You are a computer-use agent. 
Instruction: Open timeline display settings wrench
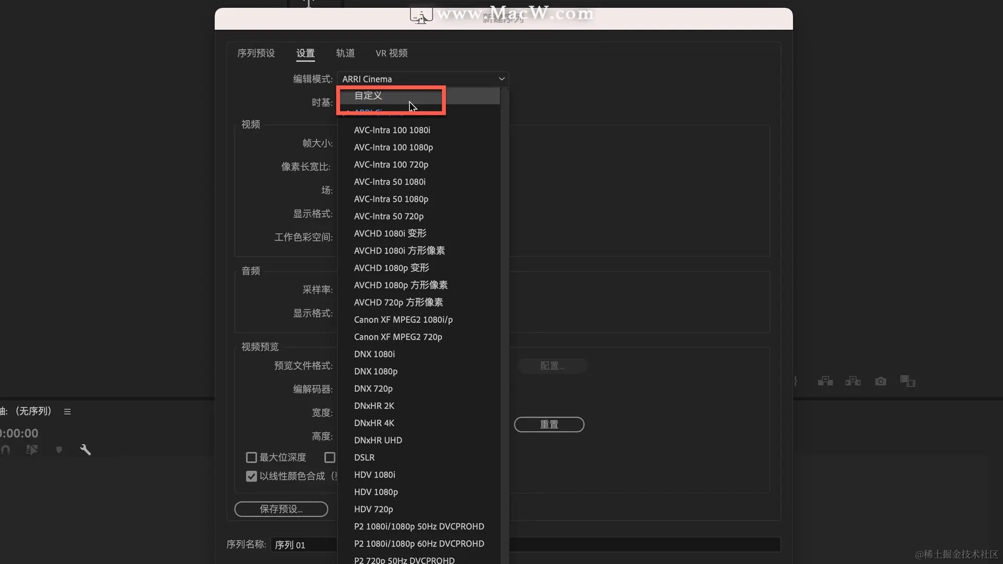click(85, 450)
